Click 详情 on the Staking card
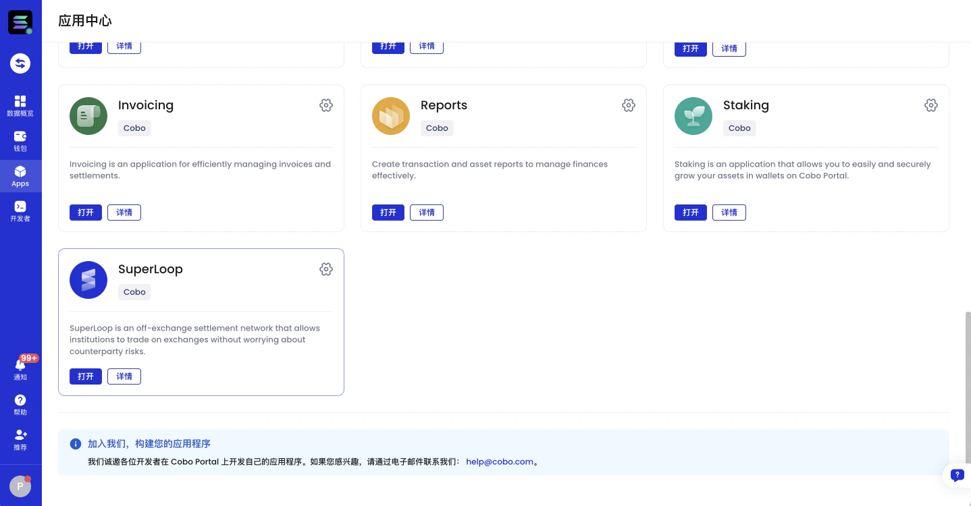Viewport: 971px width, 506px height. (x=729, y=213)
